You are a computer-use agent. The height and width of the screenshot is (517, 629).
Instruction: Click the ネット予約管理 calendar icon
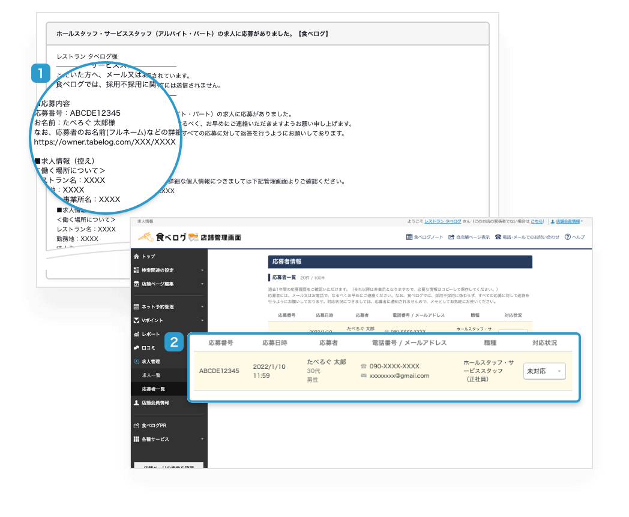[136, 306]
